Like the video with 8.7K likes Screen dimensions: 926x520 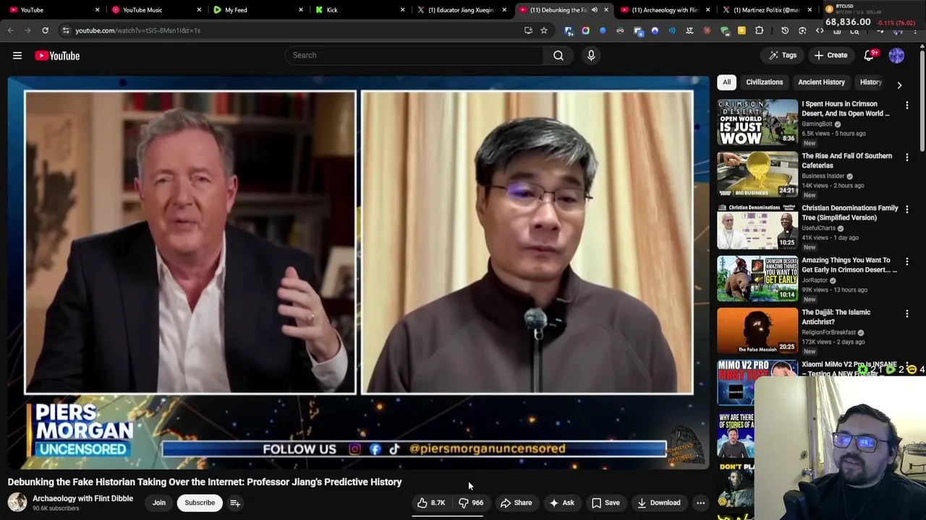432,503
